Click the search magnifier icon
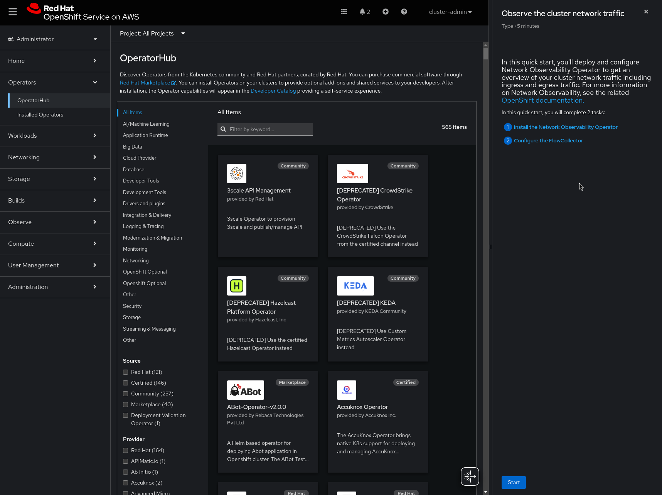662x495 pixels. pyautogui.click(x=223, y=129)
